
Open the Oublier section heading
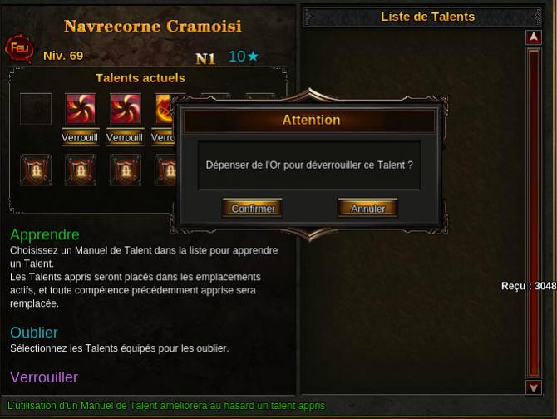coord(34,333)
